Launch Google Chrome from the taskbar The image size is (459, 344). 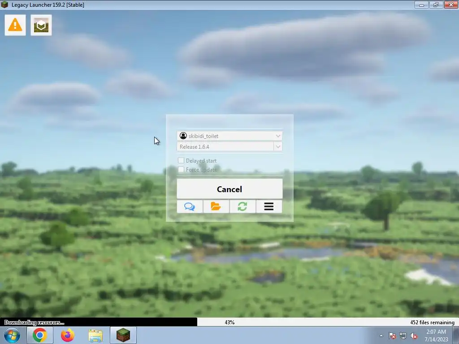coord(40,335)
